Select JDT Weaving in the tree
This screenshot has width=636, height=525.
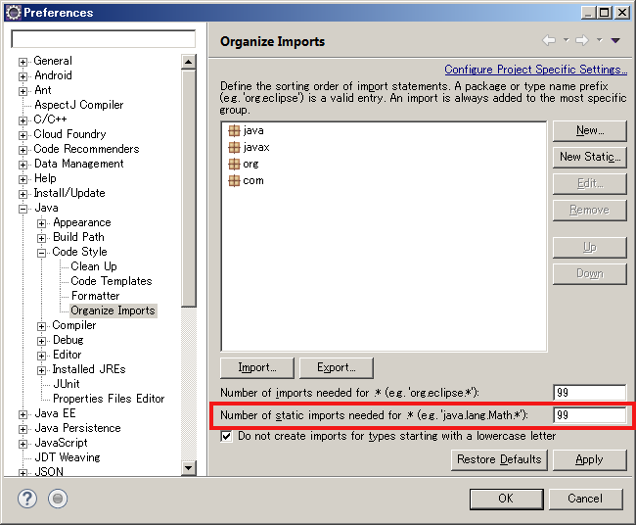68,457
